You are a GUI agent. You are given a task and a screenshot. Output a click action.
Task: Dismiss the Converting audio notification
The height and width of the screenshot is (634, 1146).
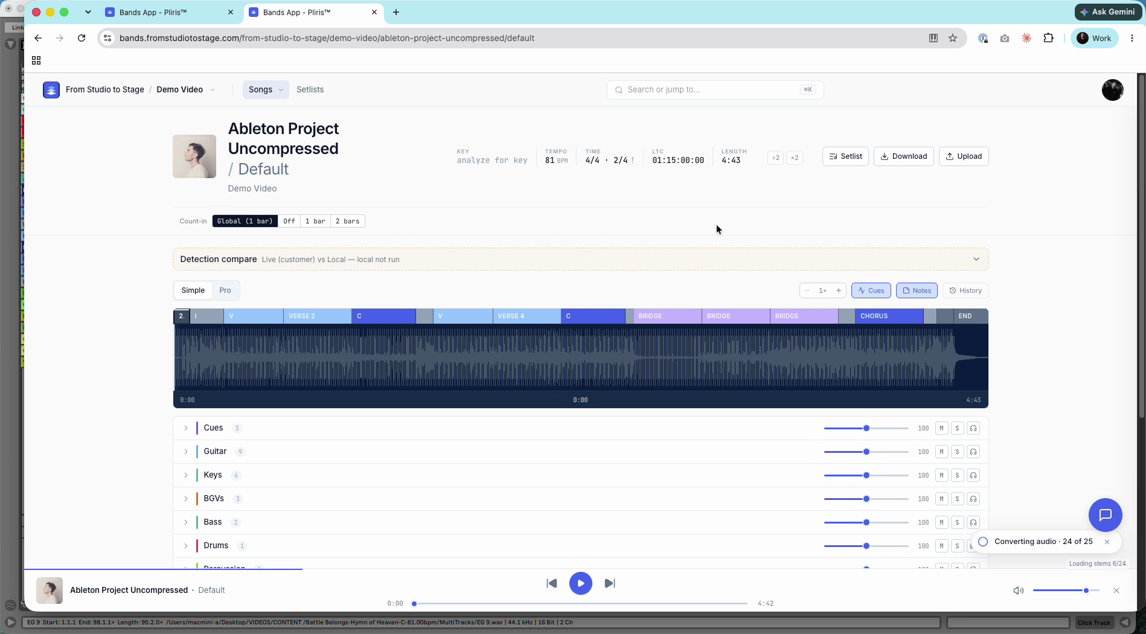[x=1107, y=542]
